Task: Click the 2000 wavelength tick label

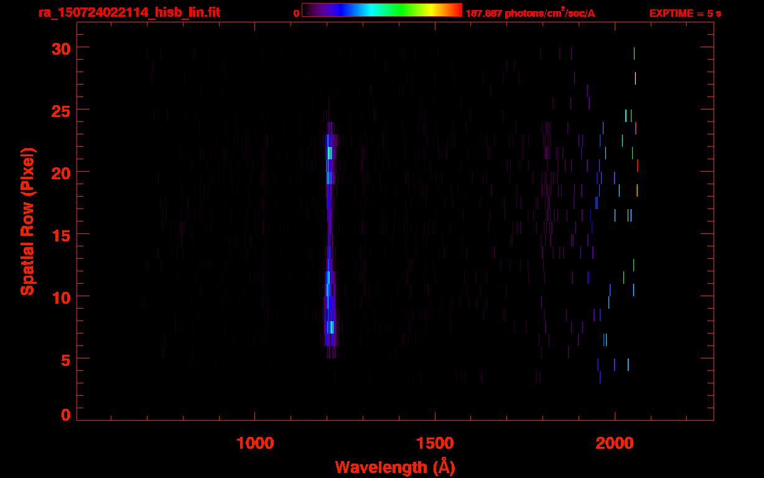Action: pyautogui.click(x=615, y=443)
